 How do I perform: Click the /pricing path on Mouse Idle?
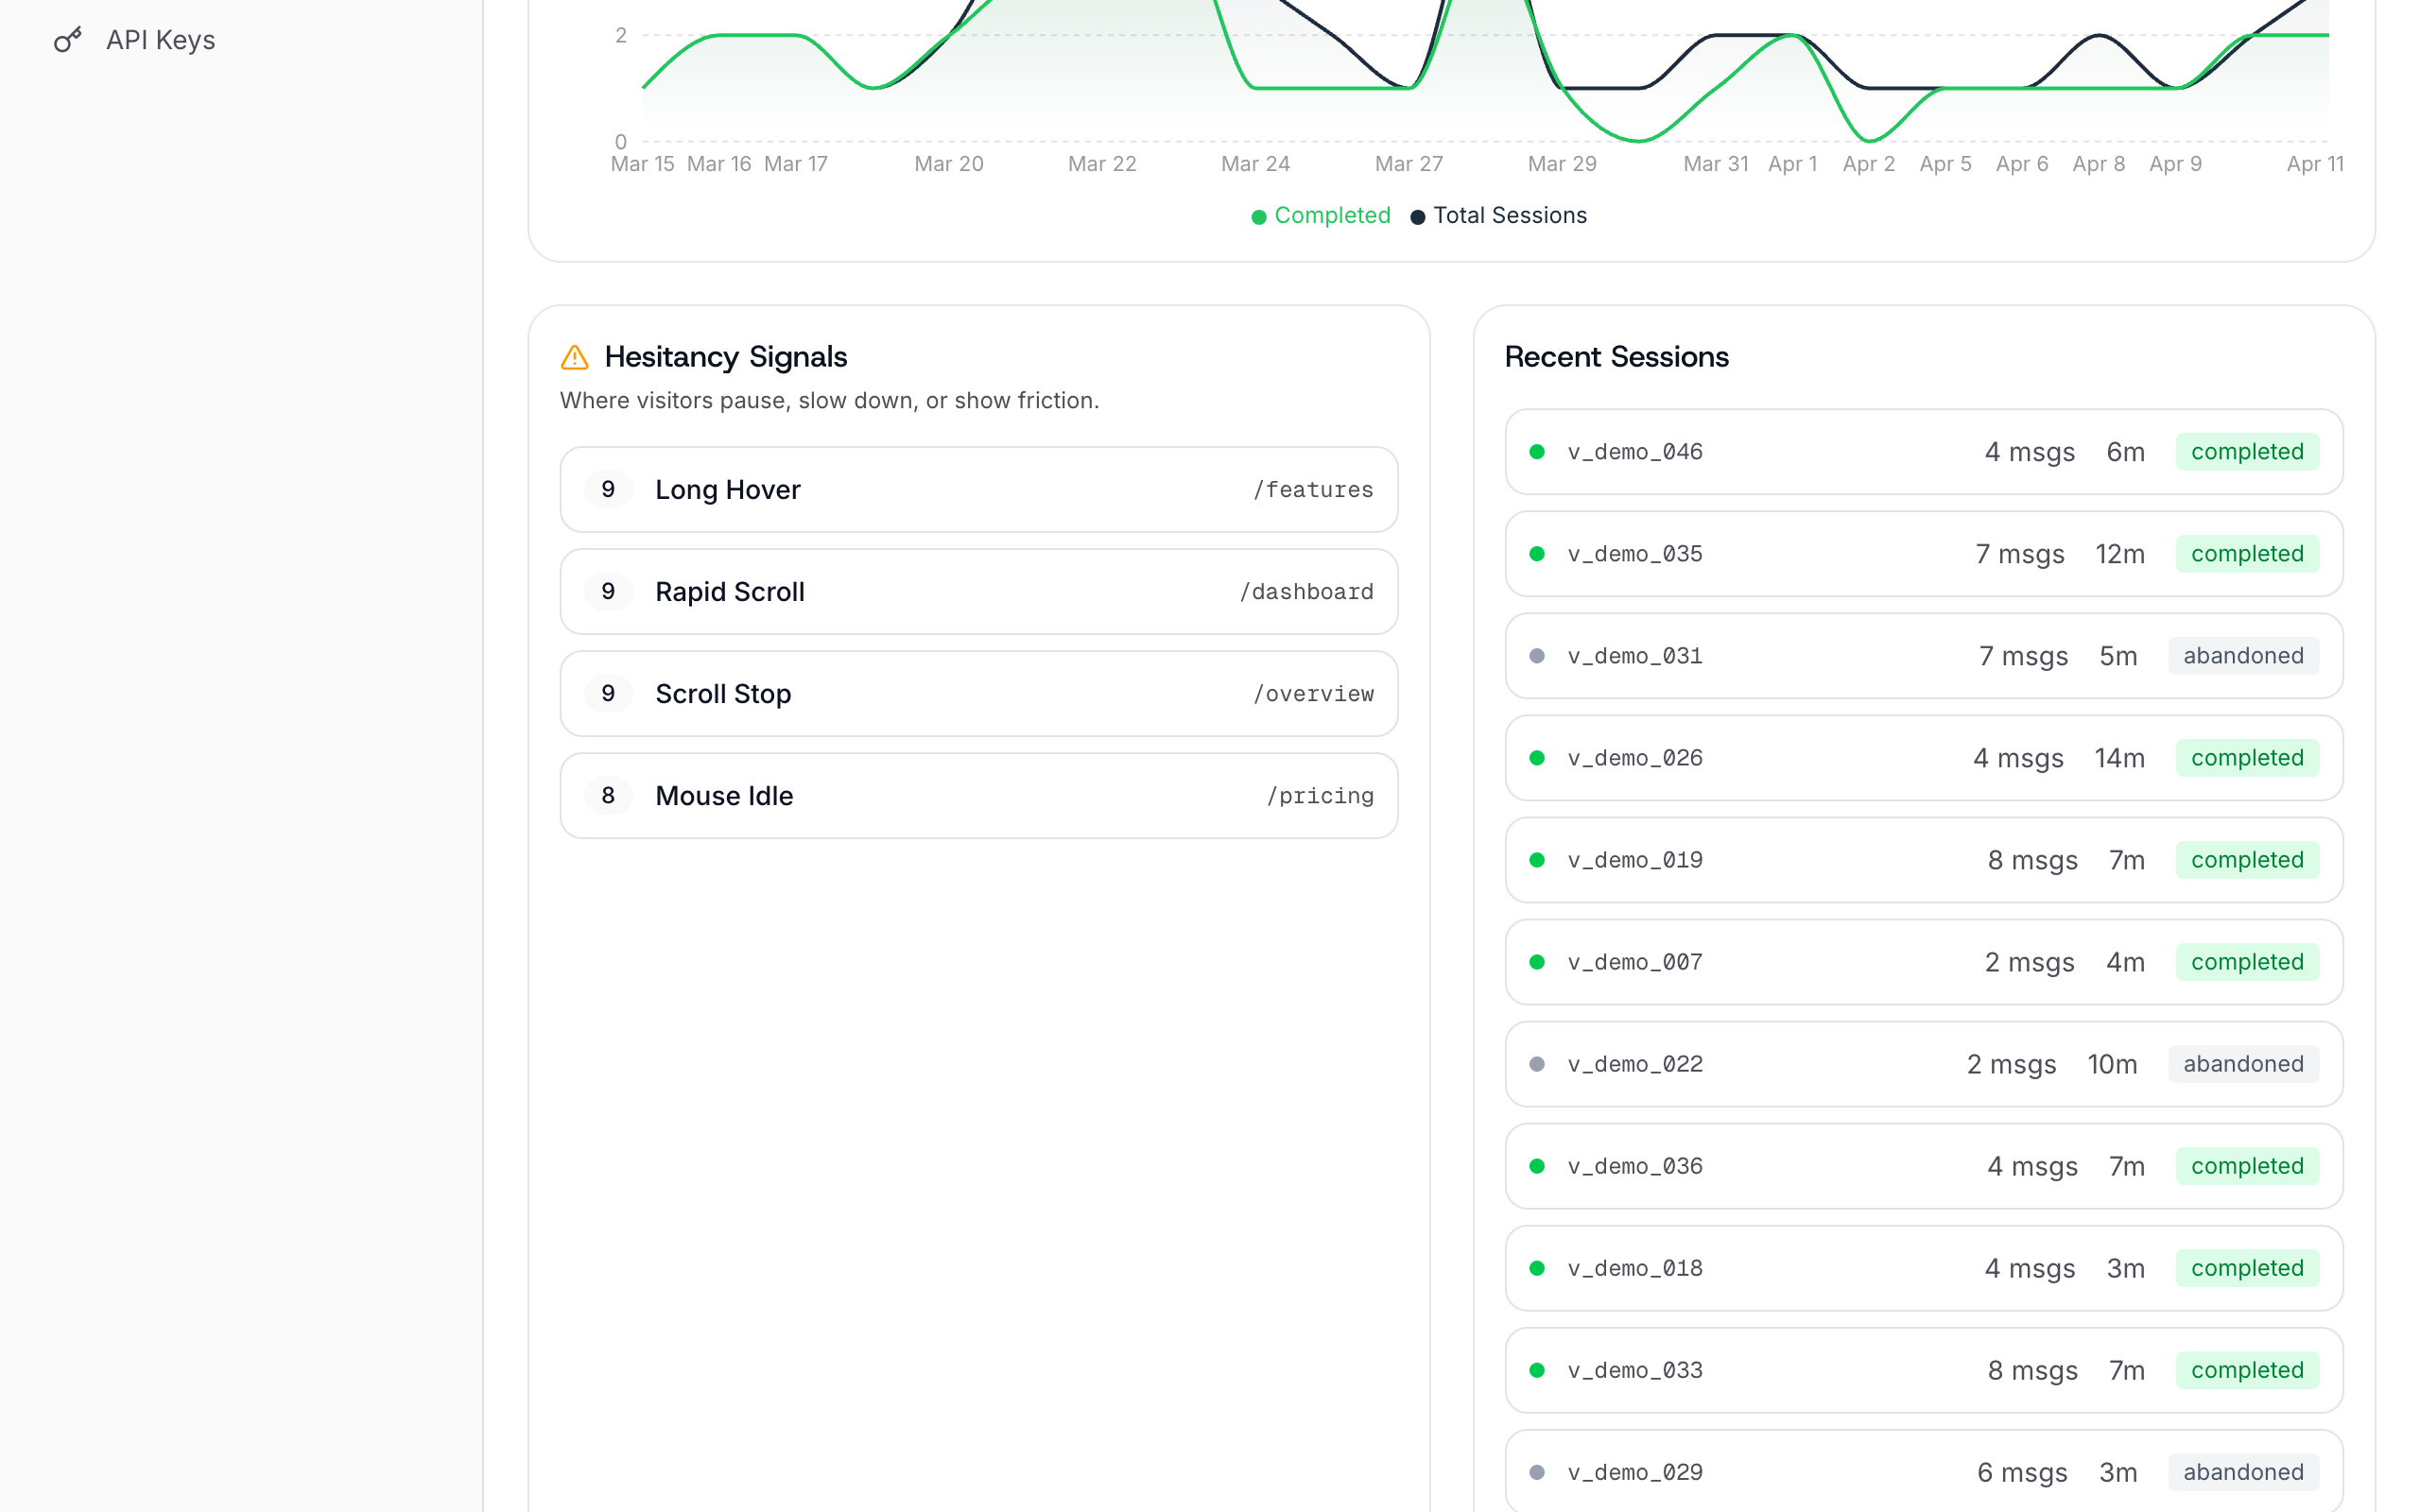pos(1320,796)
